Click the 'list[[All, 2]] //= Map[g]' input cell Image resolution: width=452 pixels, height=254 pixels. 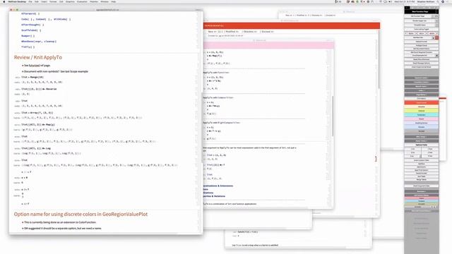click(38, 125)
